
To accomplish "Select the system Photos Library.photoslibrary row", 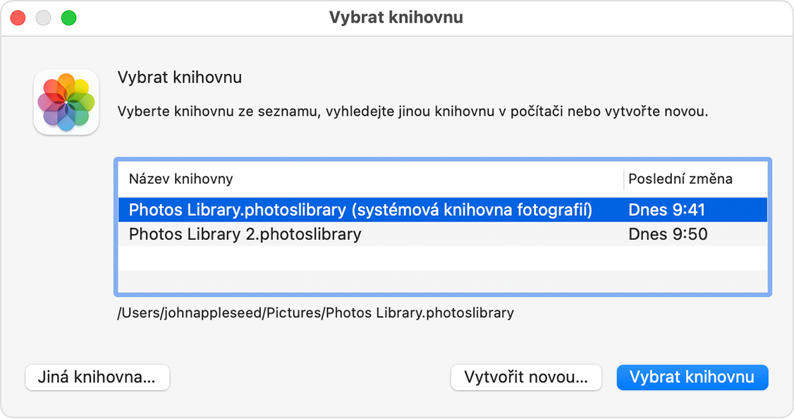I will 360,209.
